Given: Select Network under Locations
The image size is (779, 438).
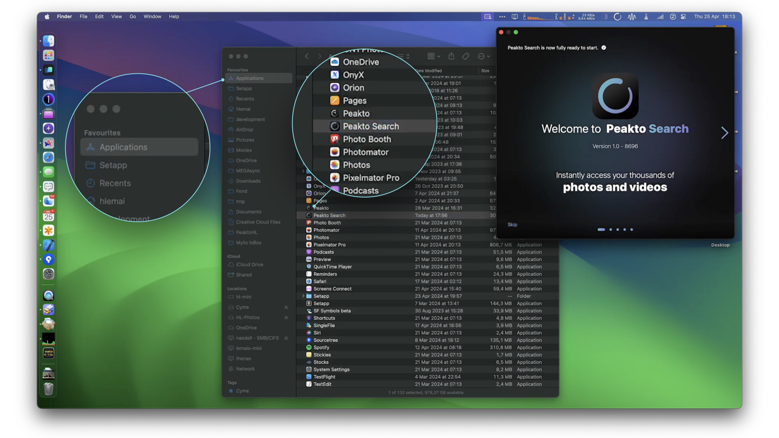Looking at the screenshot, I should tap(258, 369).
